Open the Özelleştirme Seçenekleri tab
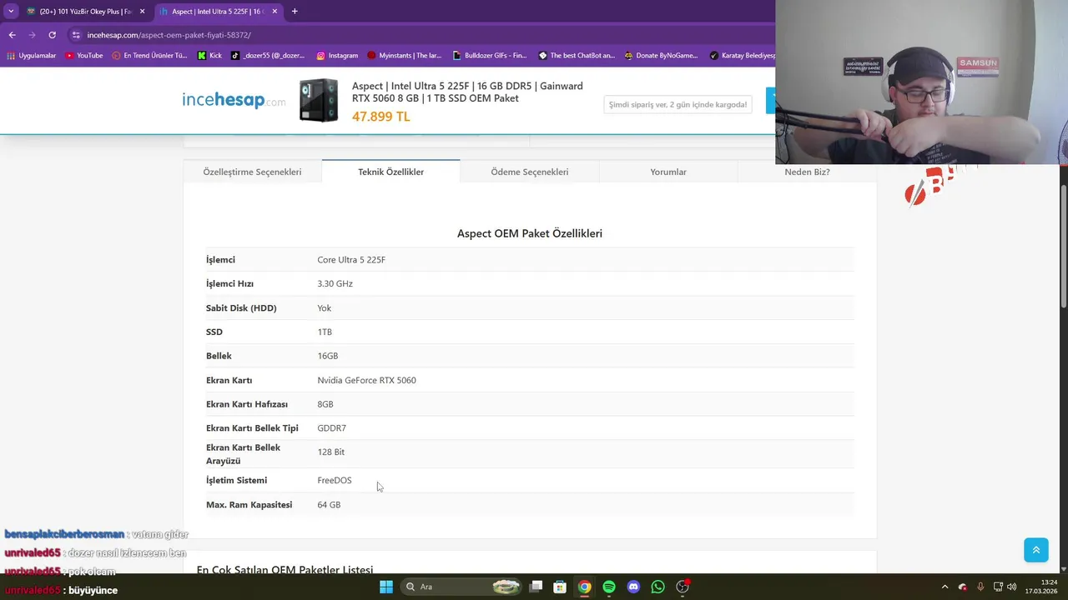1068x600 pixels. pyautogui.click(x=252, y=172)
